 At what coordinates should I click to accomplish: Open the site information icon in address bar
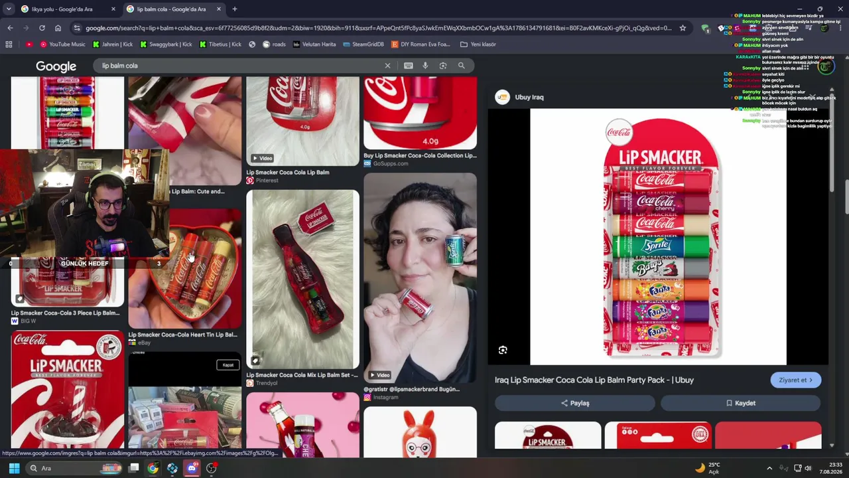[77, 28]
